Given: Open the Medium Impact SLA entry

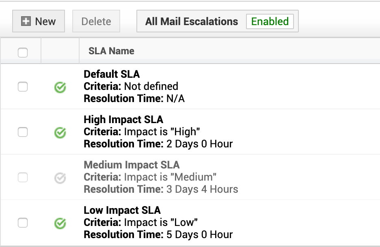Looking at the screenshot, I should pos(132,165).
